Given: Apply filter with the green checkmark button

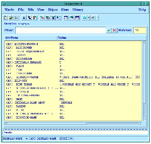Looking at the screenshot, I should click(109, 30).
